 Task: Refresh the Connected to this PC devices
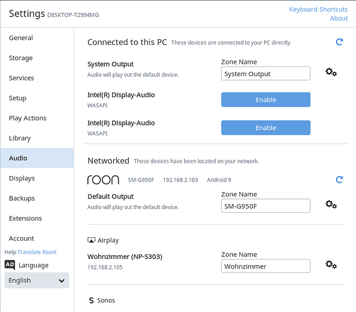coord(339,42)
